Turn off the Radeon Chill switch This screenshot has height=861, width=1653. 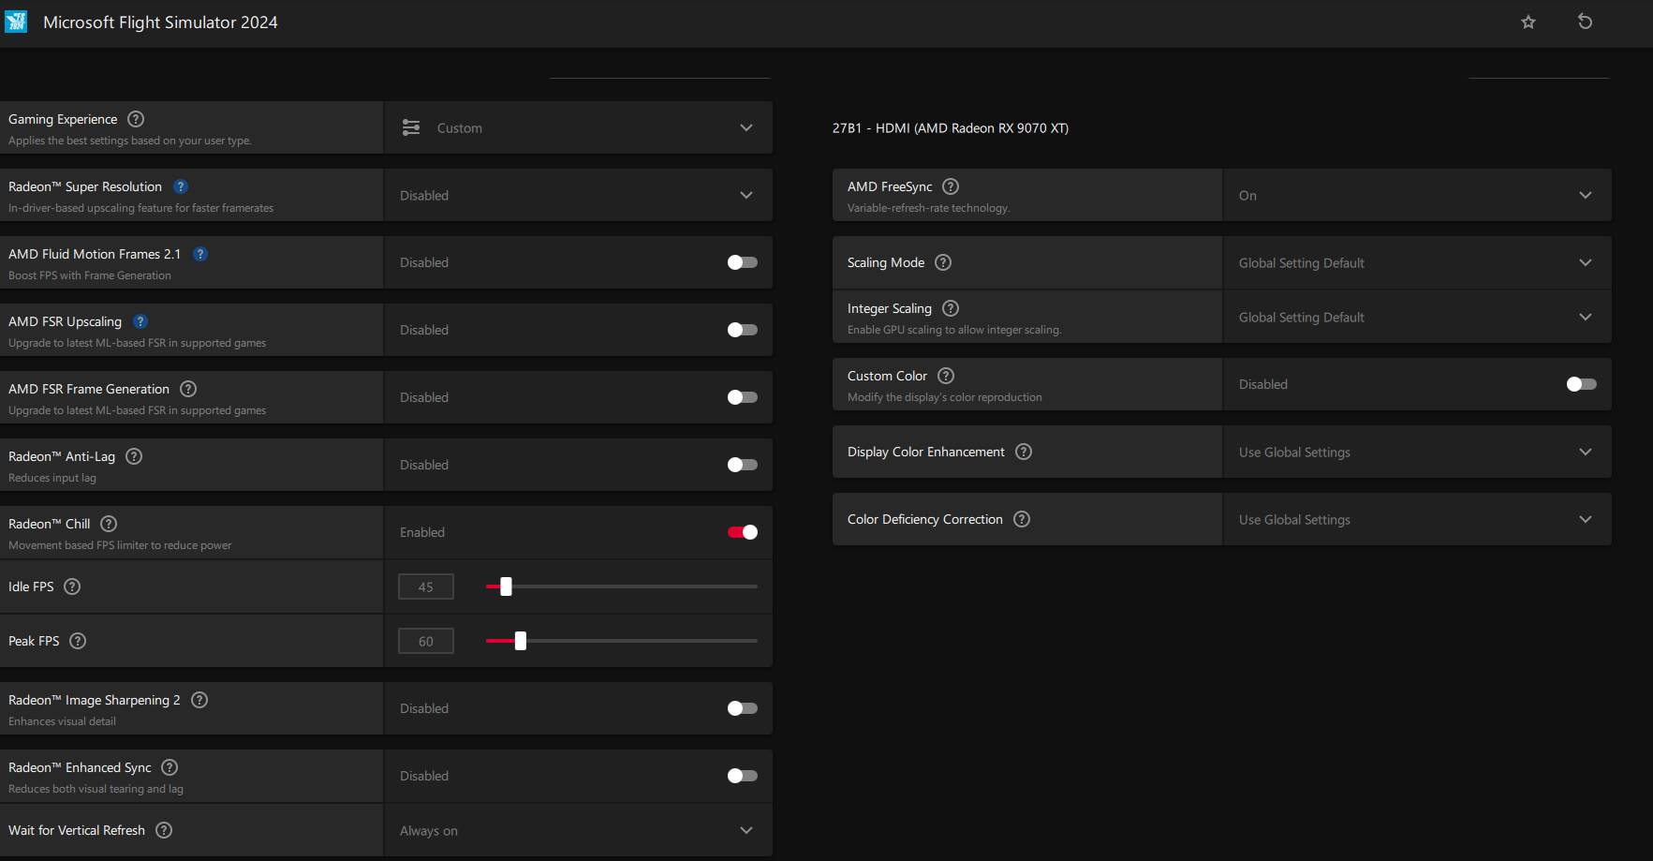[742, 532]
